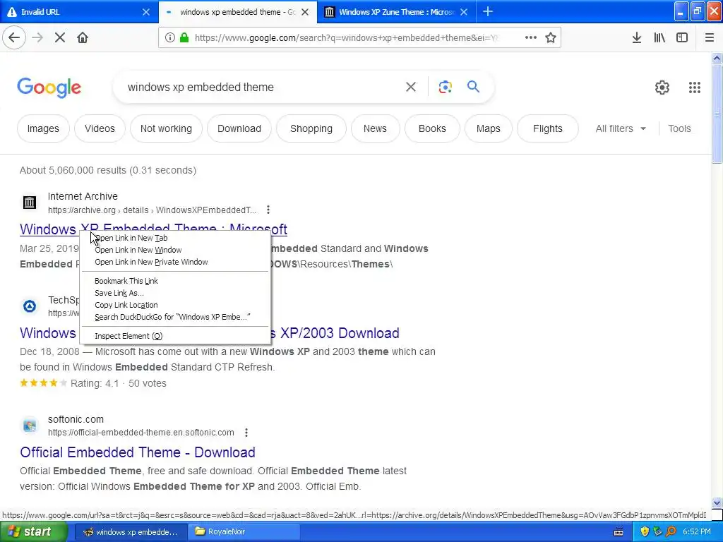723x542 pixels.
Task: Open the search Tools options
Action: pos(679,128)
